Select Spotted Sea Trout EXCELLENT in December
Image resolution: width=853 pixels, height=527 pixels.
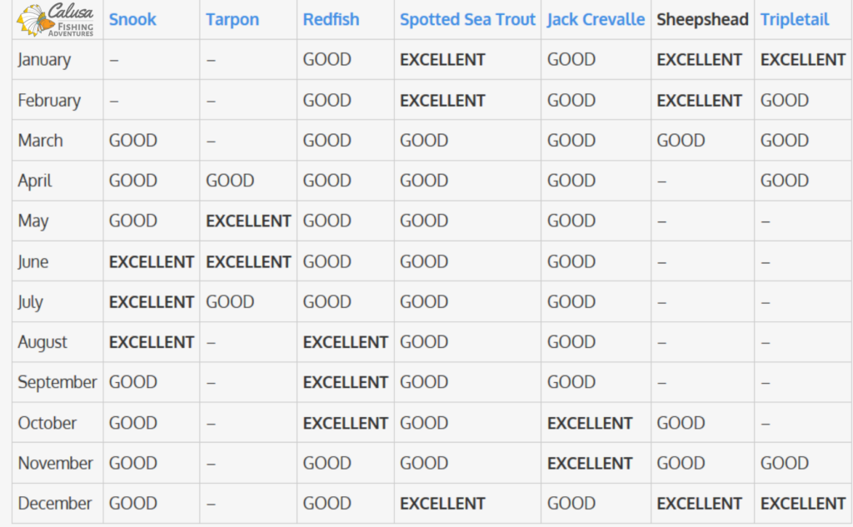[x=442, y=504]
